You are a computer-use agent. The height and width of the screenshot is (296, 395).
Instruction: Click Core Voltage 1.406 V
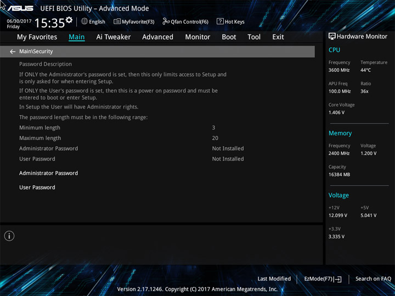pyautogui.click(x=336, y=112)
